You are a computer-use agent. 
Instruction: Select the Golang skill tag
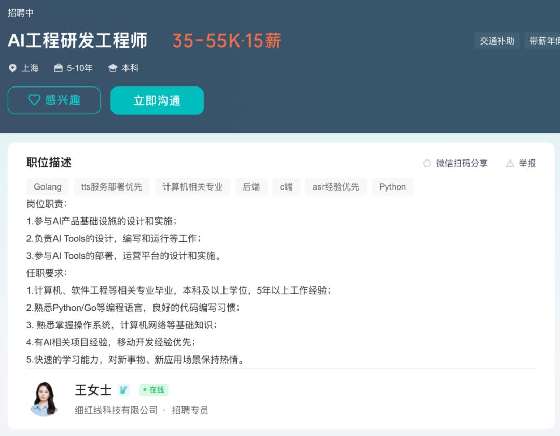[x=48, y=187]
